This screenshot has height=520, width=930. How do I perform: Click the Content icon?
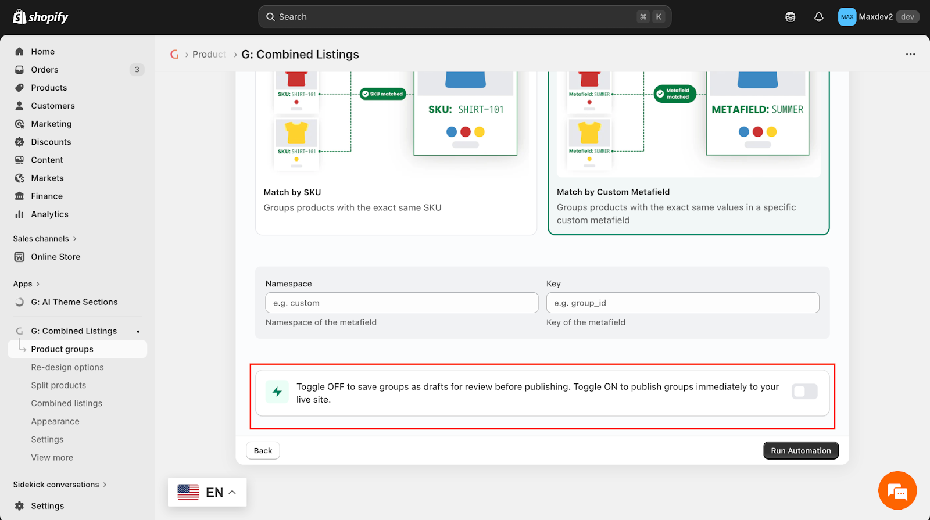[19, 160]
